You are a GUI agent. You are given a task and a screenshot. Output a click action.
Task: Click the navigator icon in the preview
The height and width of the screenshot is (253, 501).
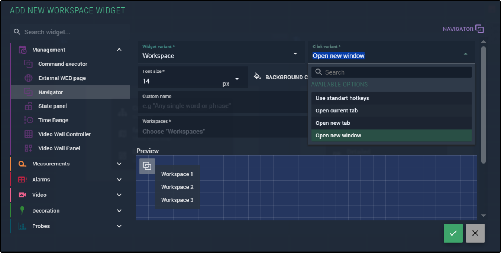pos(147,166)
